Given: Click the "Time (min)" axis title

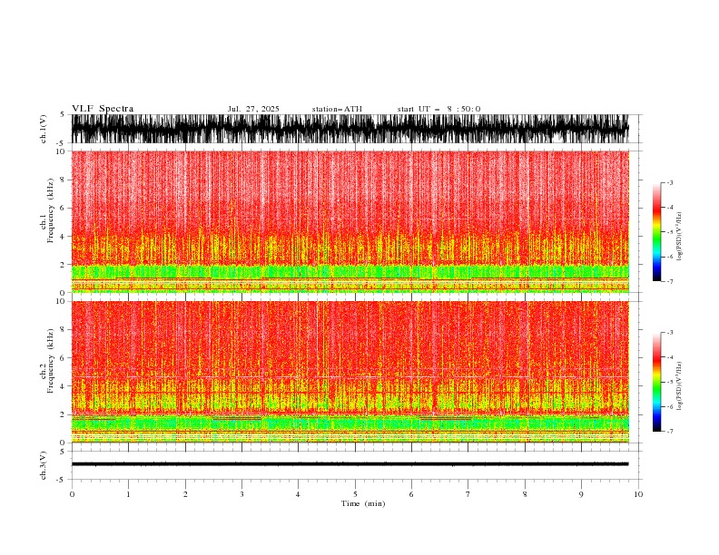Looking at the screenshot, I should (x=363, y=503).
